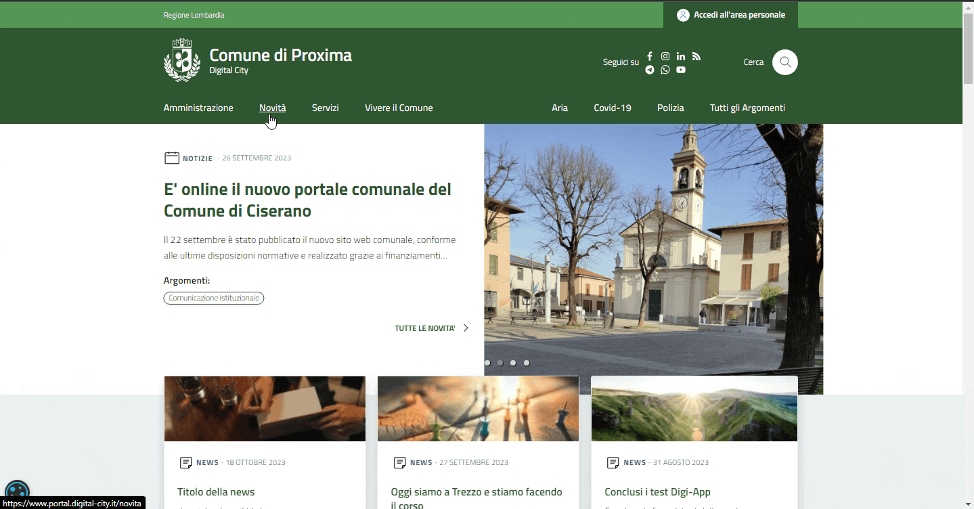This screenshot has height=509, width=974.
Task: Open the LinkedIn social icon
Action: (681, 56)
